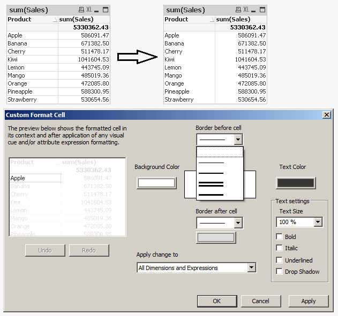Click 5330362.43 total in left table
This screenshot has height=316, width=338.
(x=91, y=27)
